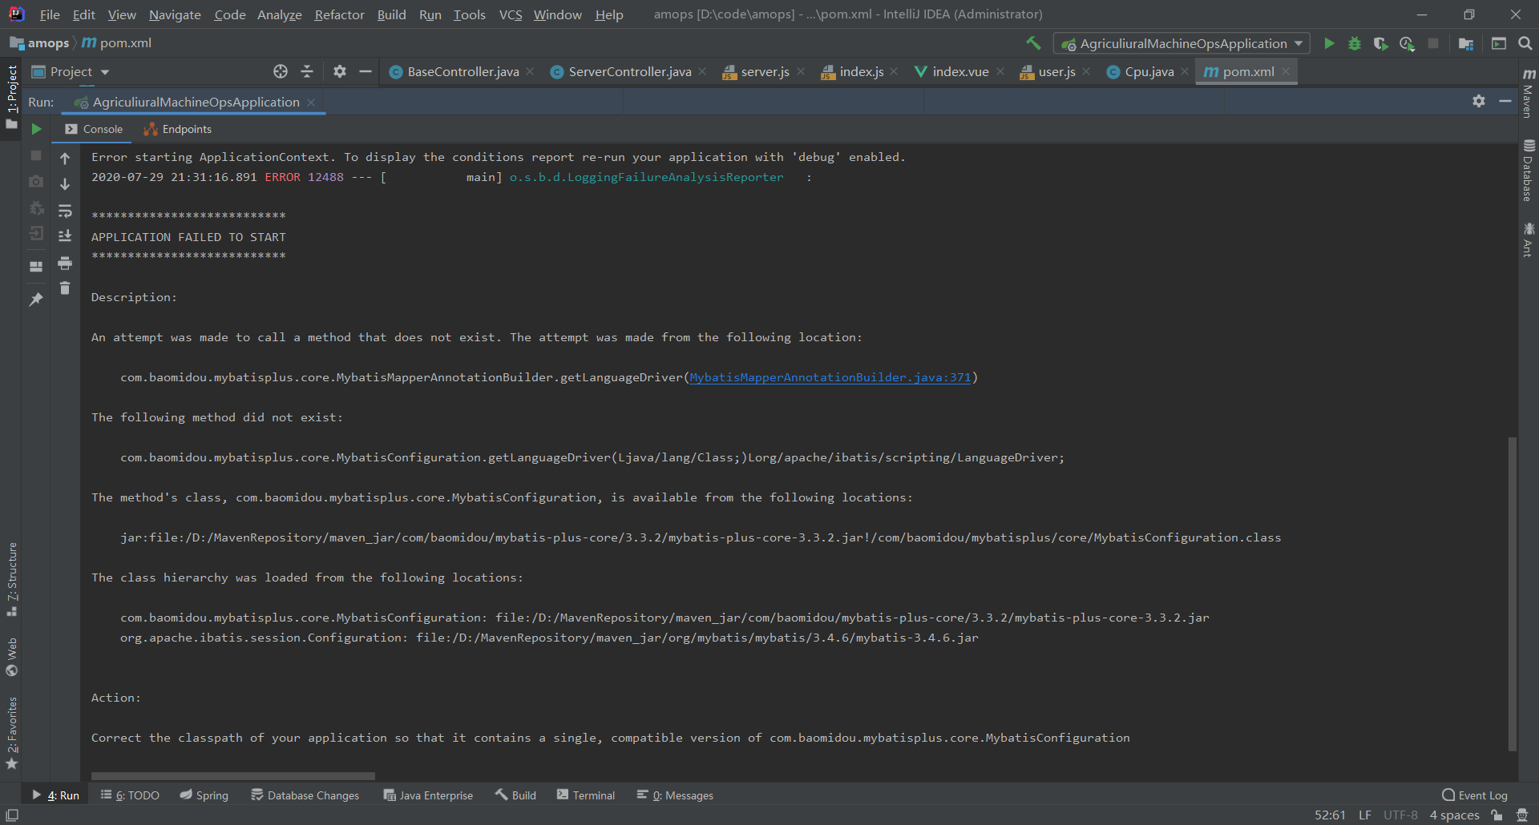The height and width of the screenshot is (825, 1539).
Task: Open the Structure side panel
Action: (x=12, y=578)
